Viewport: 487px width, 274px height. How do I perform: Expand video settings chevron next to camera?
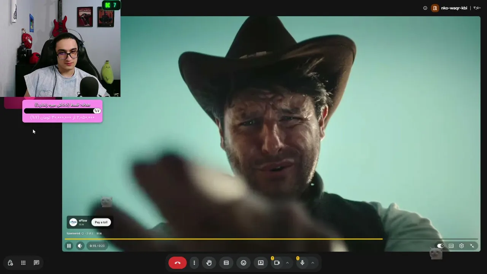pos(287,263)
